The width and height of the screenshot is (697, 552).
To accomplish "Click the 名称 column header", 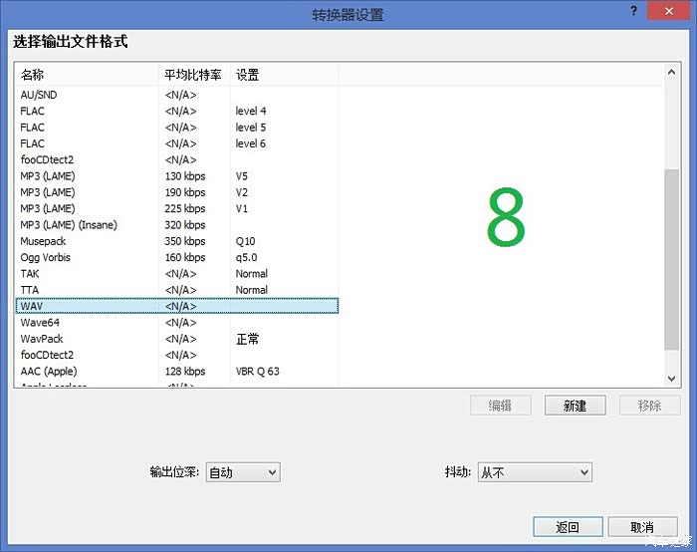I will (x=86, y=76).
